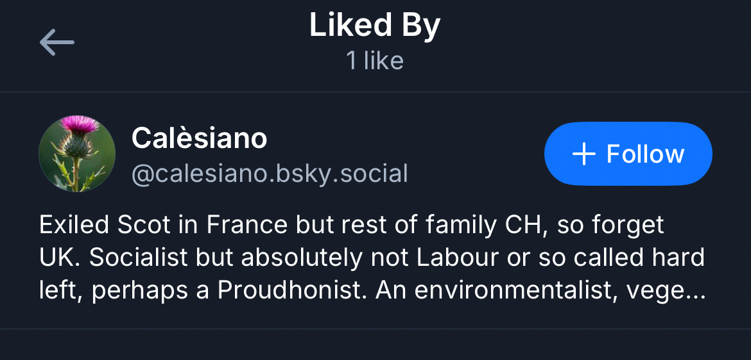The width and height of the screenshot is (751, 360).
Task: Click the word "Follow" on blue button
Action: pos(645,154)
